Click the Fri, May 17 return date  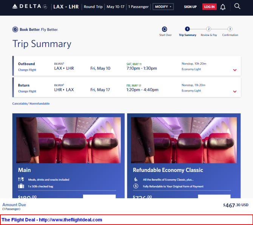100,90
